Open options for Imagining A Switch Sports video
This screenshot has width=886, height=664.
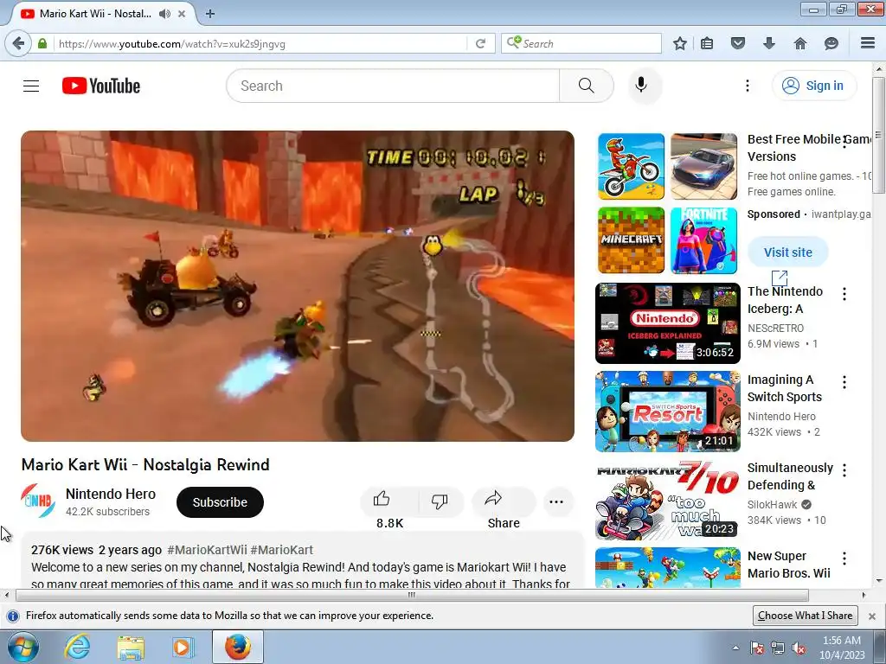[844, 382]
